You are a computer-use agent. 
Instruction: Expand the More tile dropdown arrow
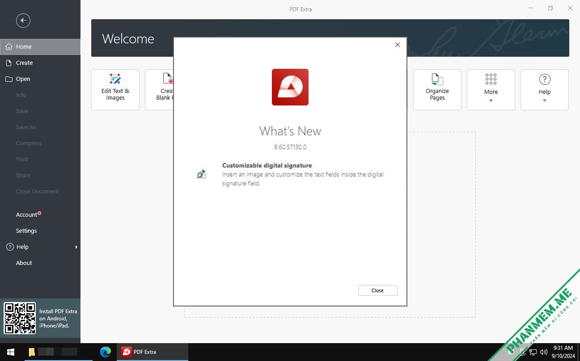coord(491,101)
